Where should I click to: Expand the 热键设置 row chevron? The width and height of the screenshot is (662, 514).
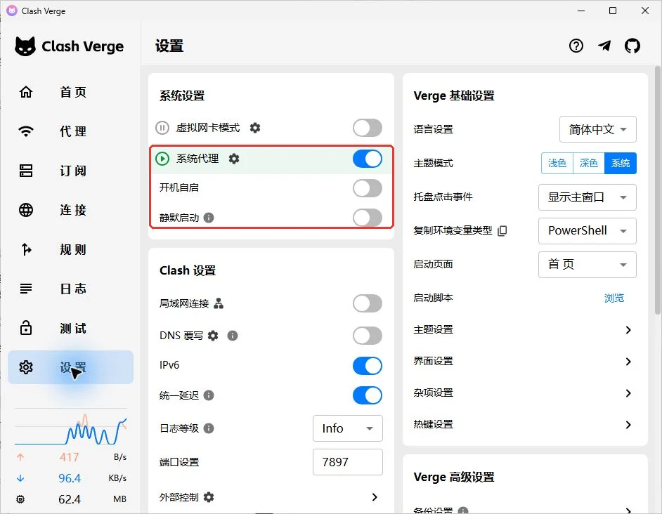[628, 425]
